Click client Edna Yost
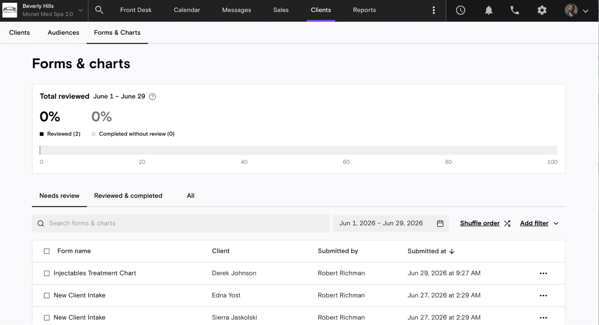The image size is (599, 325). [x=226, y=296]
